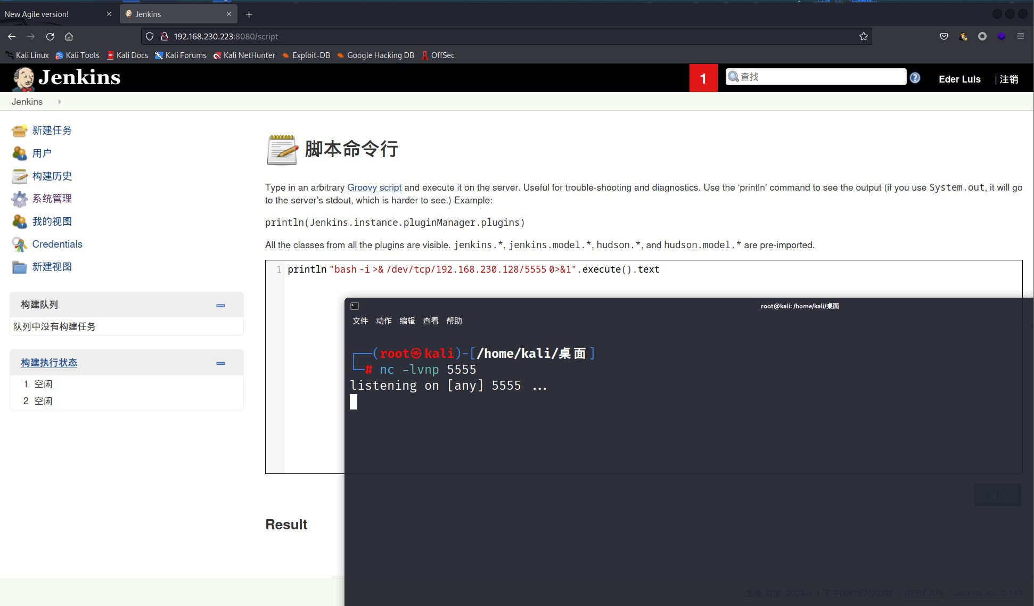Switch to the Jenkins browser tab

click(179, 14)
